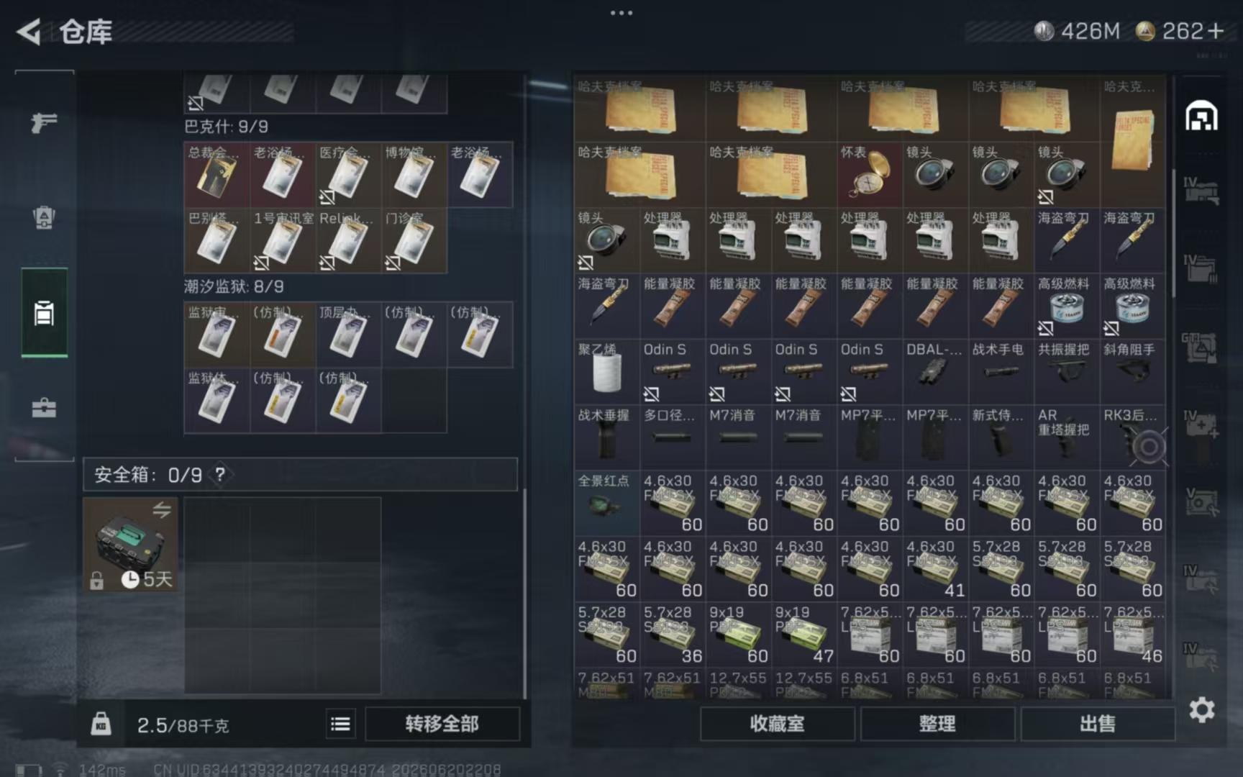Open the 收藏室 button
The height and width of the screenshot is (777, 1243).
point(778,724)
